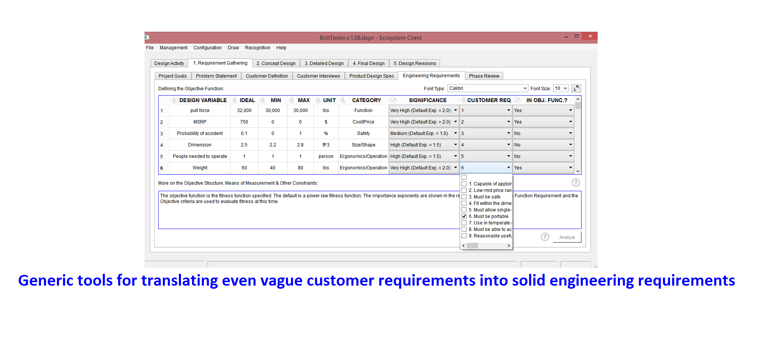Image resolution: width=759 pixels, height=338 pixels.
Task: Click the circled A icon before DESIGN VARIABLE
Action: pos(174,100)
